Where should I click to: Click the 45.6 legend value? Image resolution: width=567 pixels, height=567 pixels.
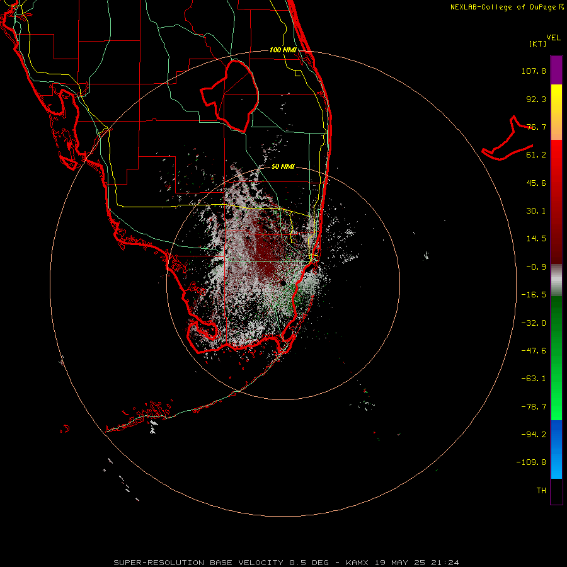[536, 183]
